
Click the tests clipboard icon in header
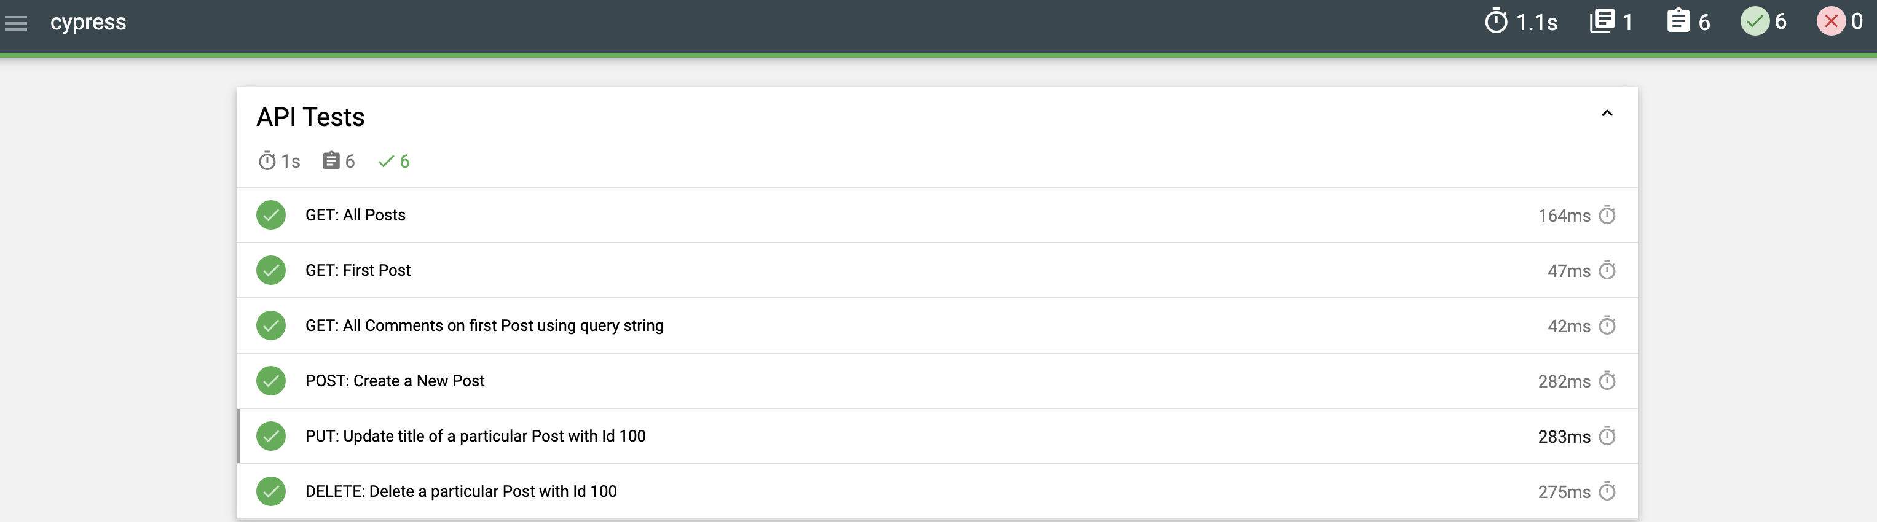(x=1678, y=21)
